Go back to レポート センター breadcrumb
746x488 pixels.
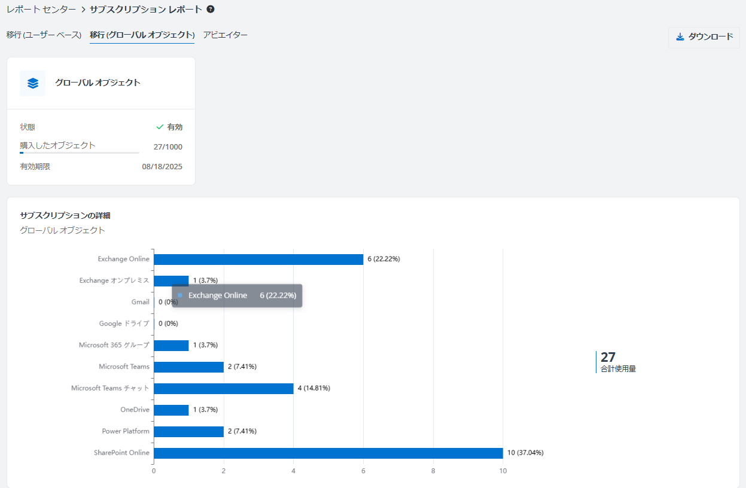(x=41, y=9)
